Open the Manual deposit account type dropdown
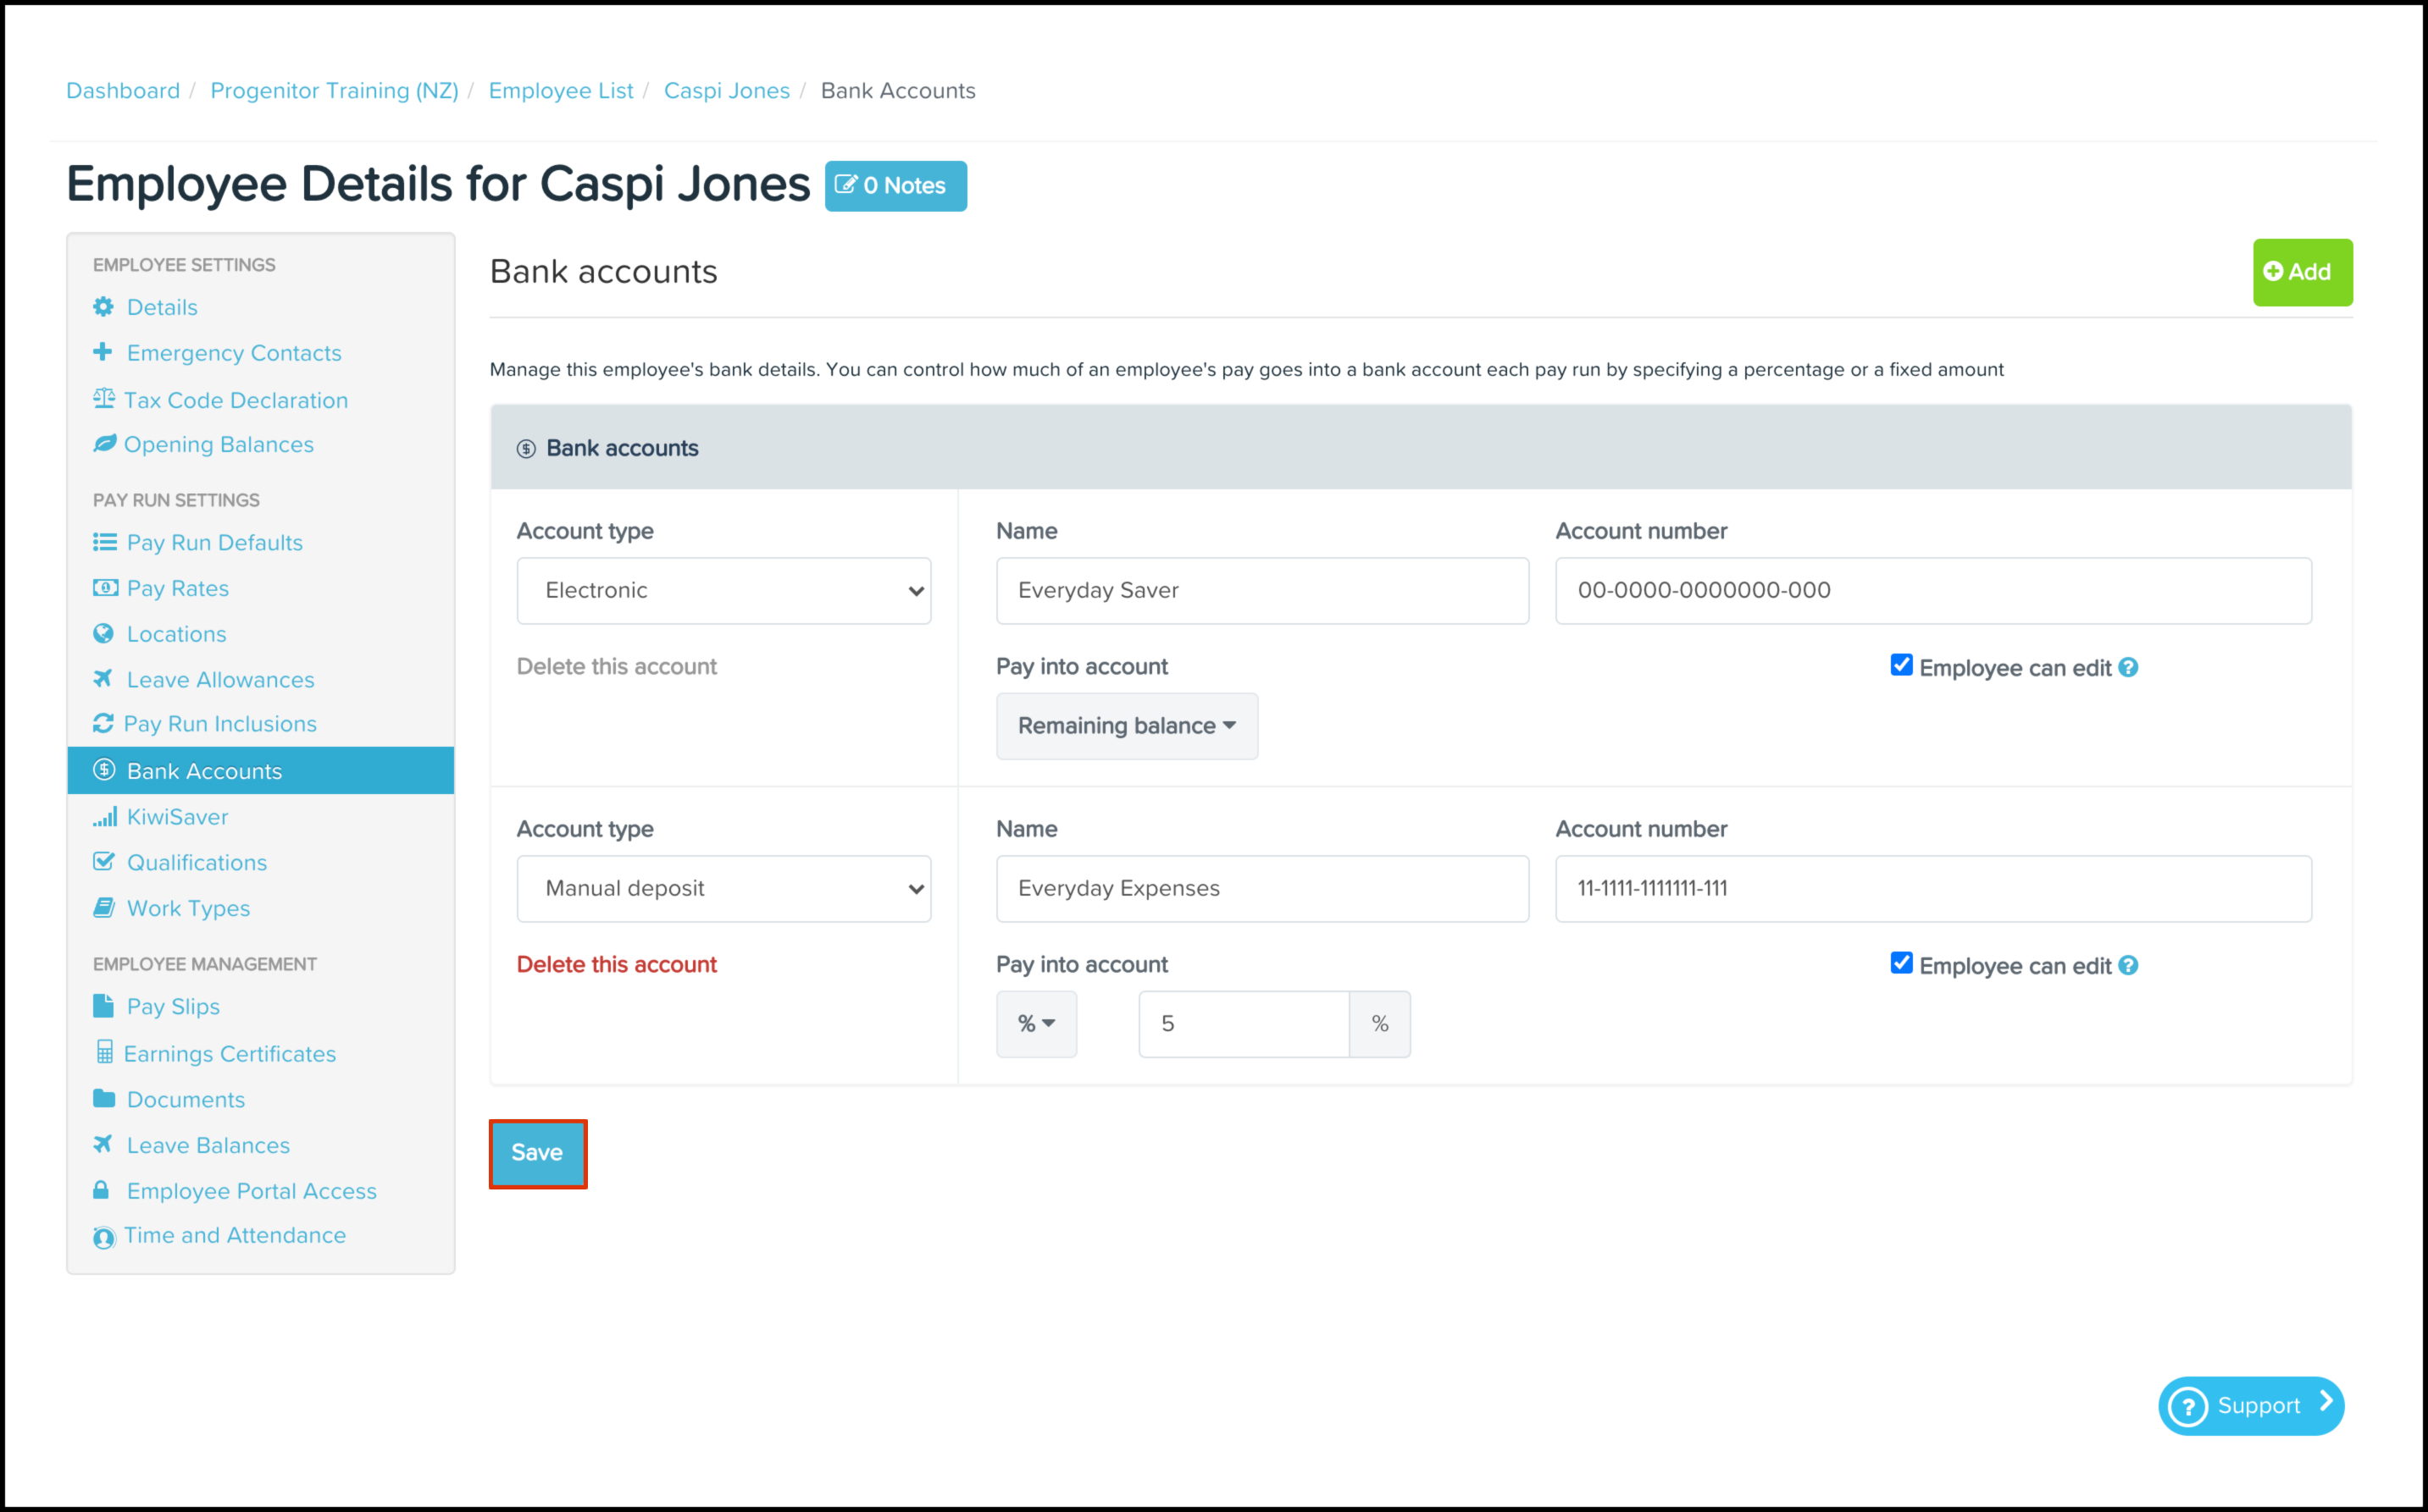The width and height of the screenshot is (2428, 1512). [723, 889]
